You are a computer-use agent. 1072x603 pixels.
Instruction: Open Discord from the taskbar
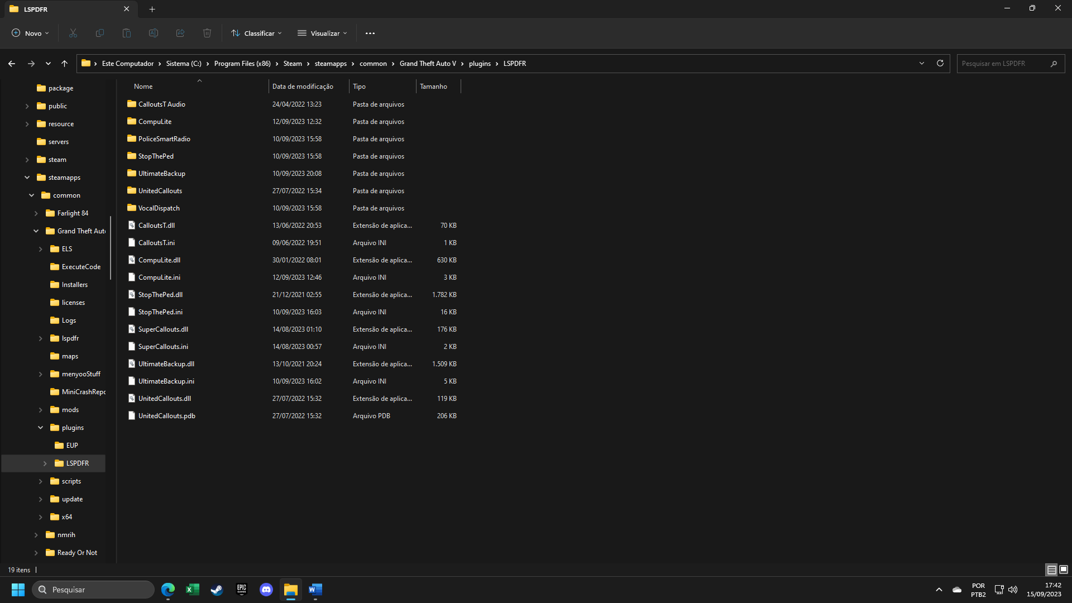266,590
